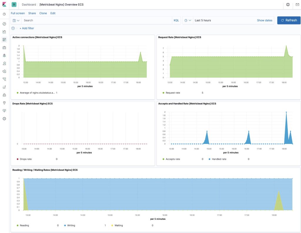Open Last 5 hours time range
Screen dimensions: 301x233
tap(203, 20)
